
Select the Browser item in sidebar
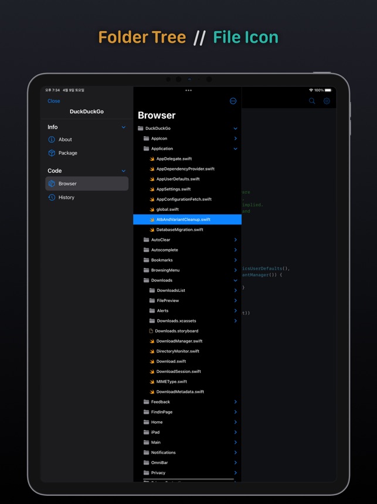tap(87, 183)
